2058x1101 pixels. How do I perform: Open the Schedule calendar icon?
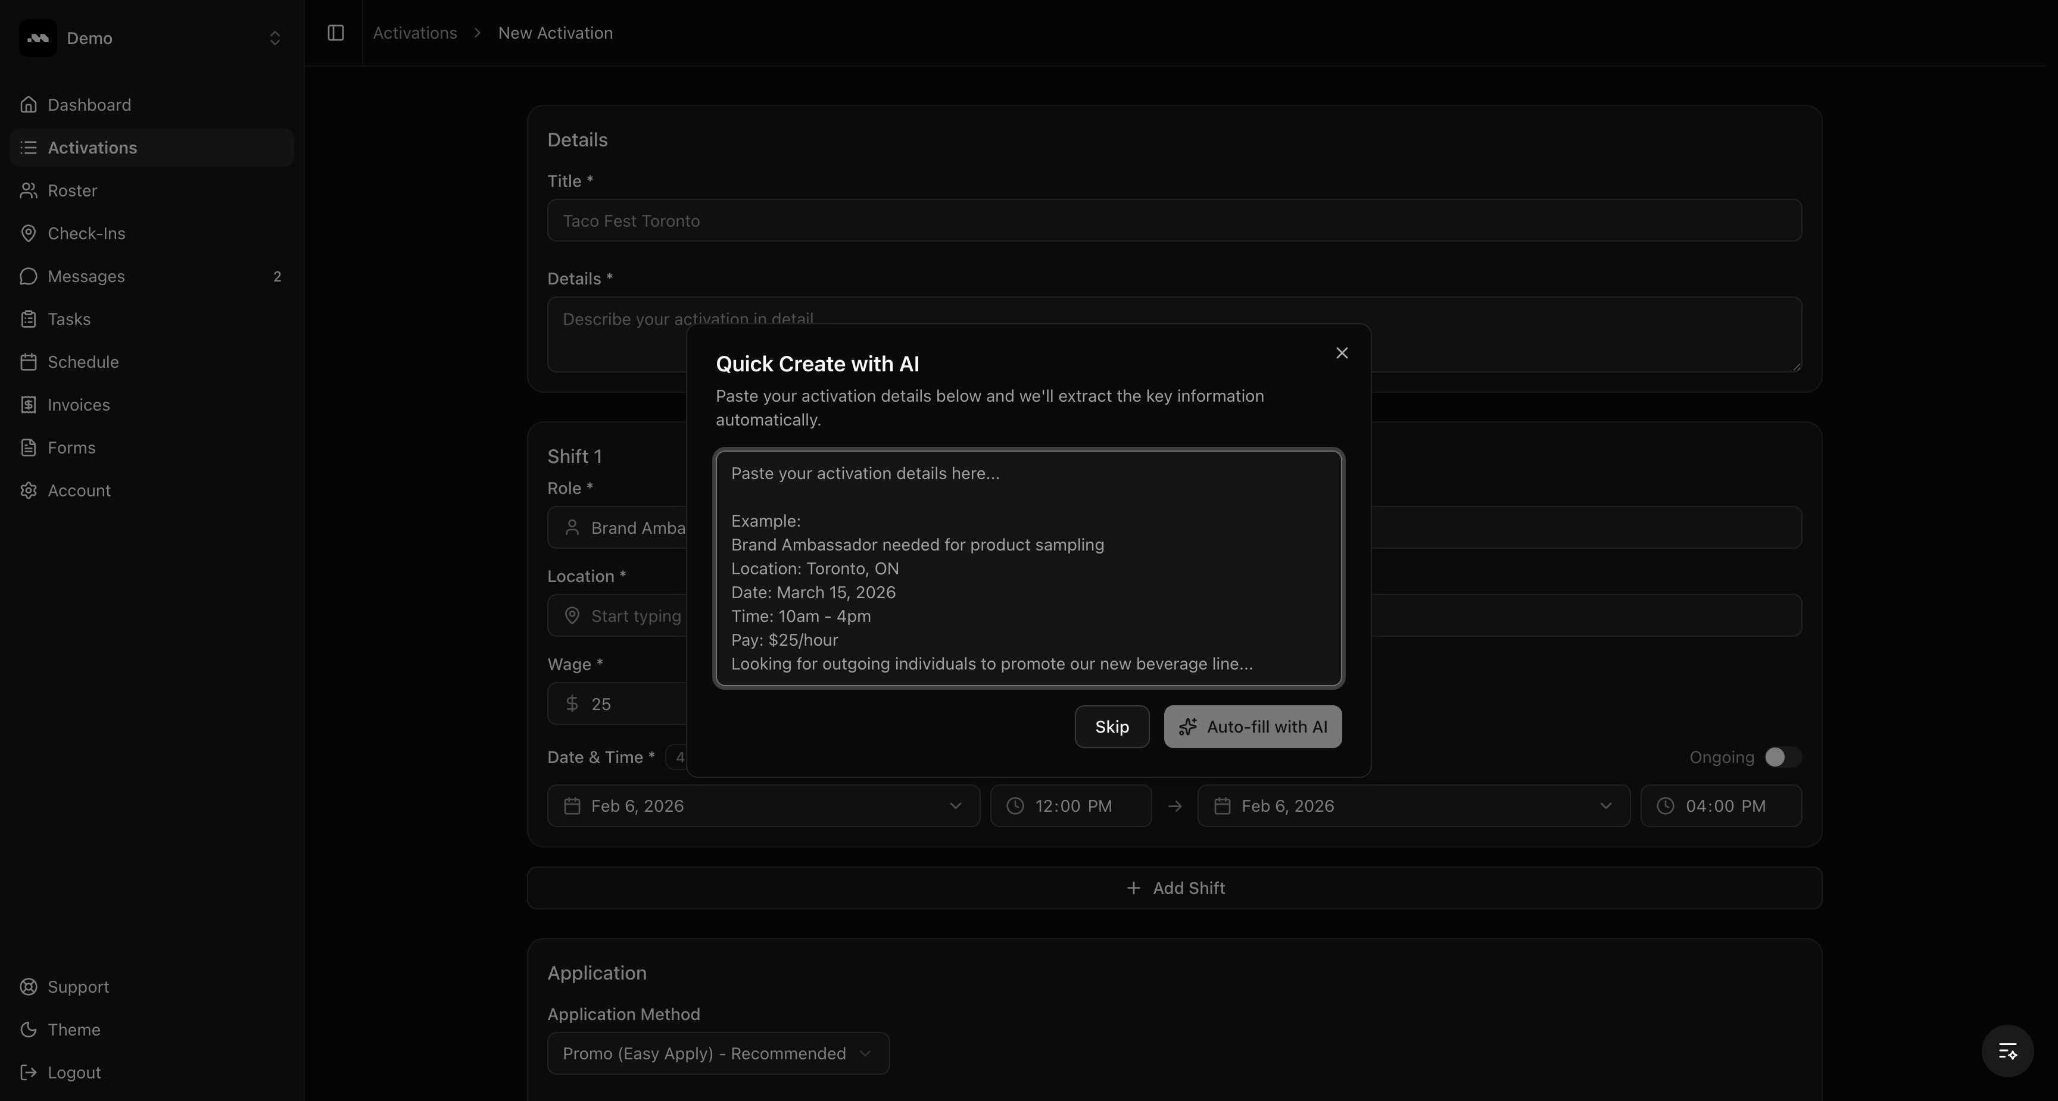(29, 362)
